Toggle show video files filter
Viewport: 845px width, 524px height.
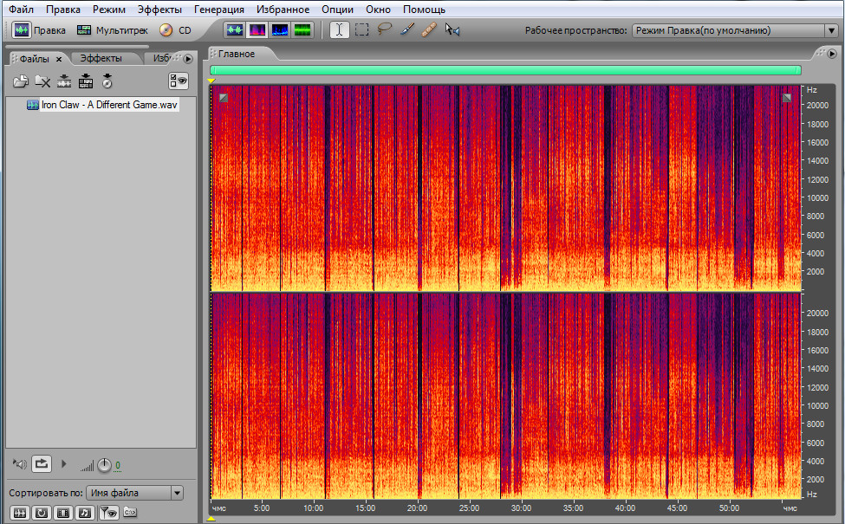63,512
